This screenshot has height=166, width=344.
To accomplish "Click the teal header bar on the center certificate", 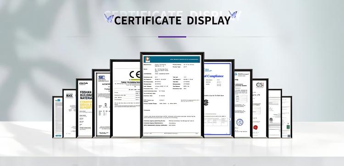I will pos(172,60).
